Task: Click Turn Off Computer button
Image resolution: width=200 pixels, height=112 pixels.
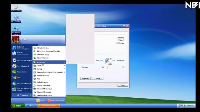Action: pyautogui.click(x=56, y=100)
